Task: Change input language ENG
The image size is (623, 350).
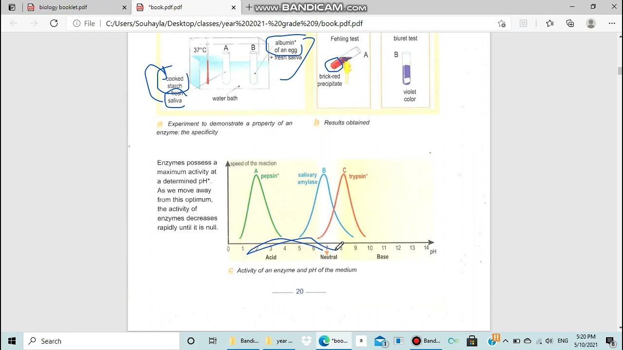Action: 563,341
